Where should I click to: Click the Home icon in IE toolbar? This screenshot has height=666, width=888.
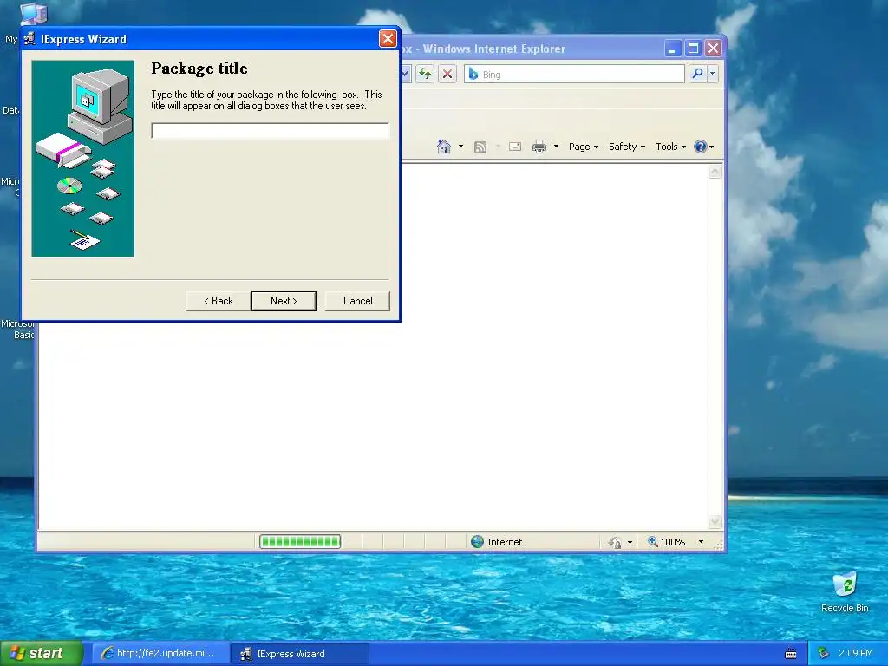click(443, 147)
